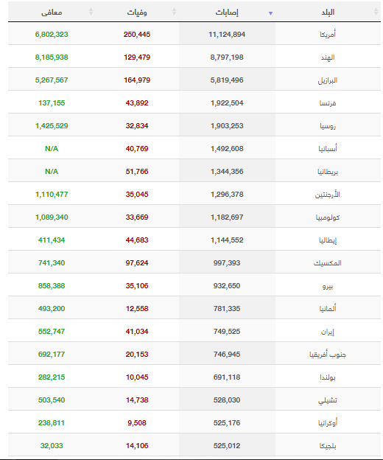The height and width of the screenshot is (460, 383).
Task: Click the فرنسا country name
Action: point(328,103)
